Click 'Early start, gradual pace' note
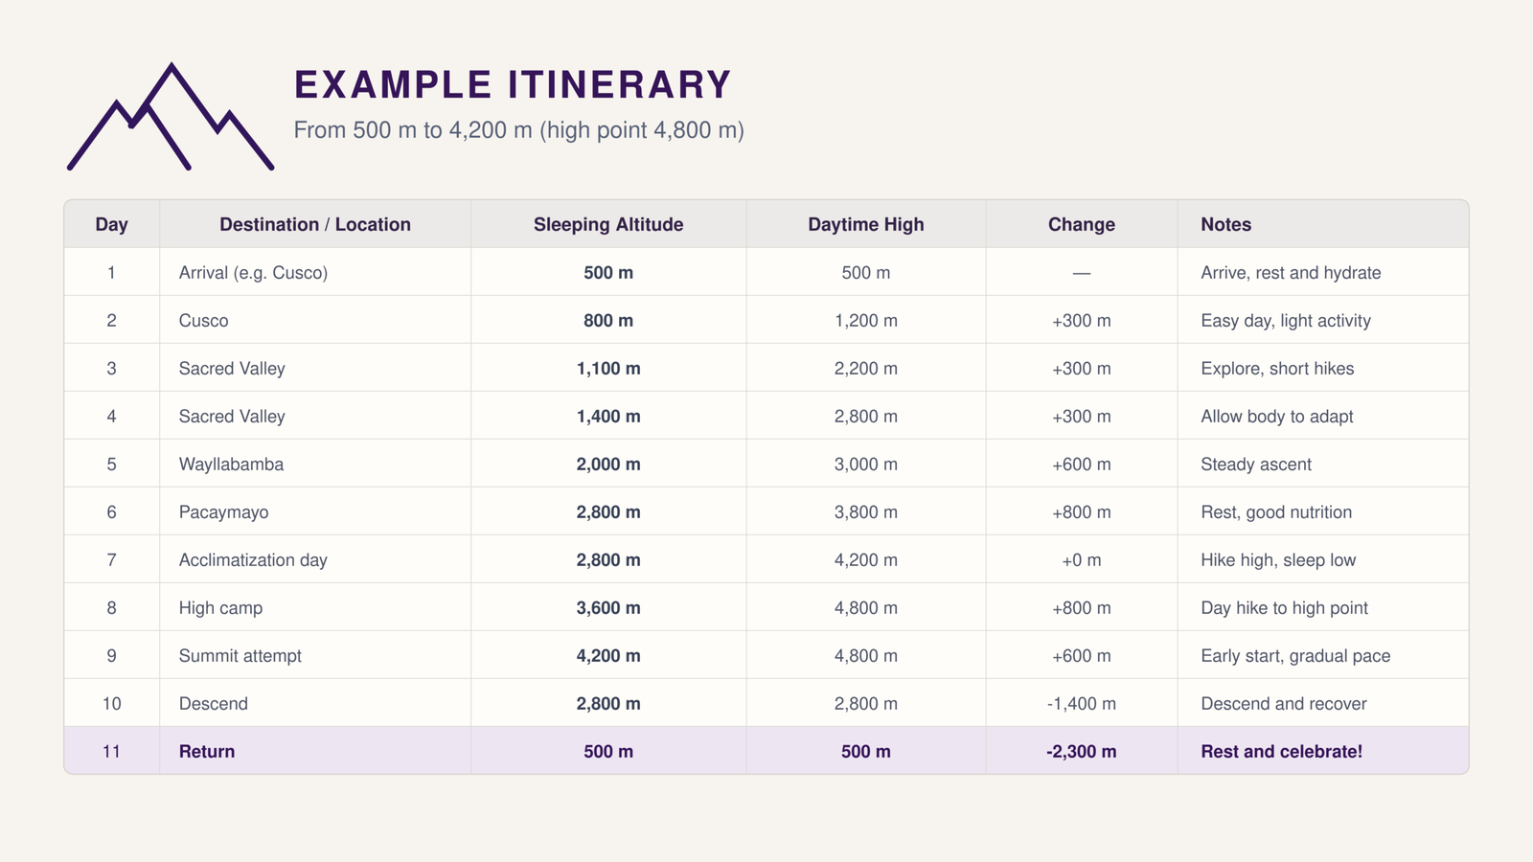 click(x=1295, y=656)
